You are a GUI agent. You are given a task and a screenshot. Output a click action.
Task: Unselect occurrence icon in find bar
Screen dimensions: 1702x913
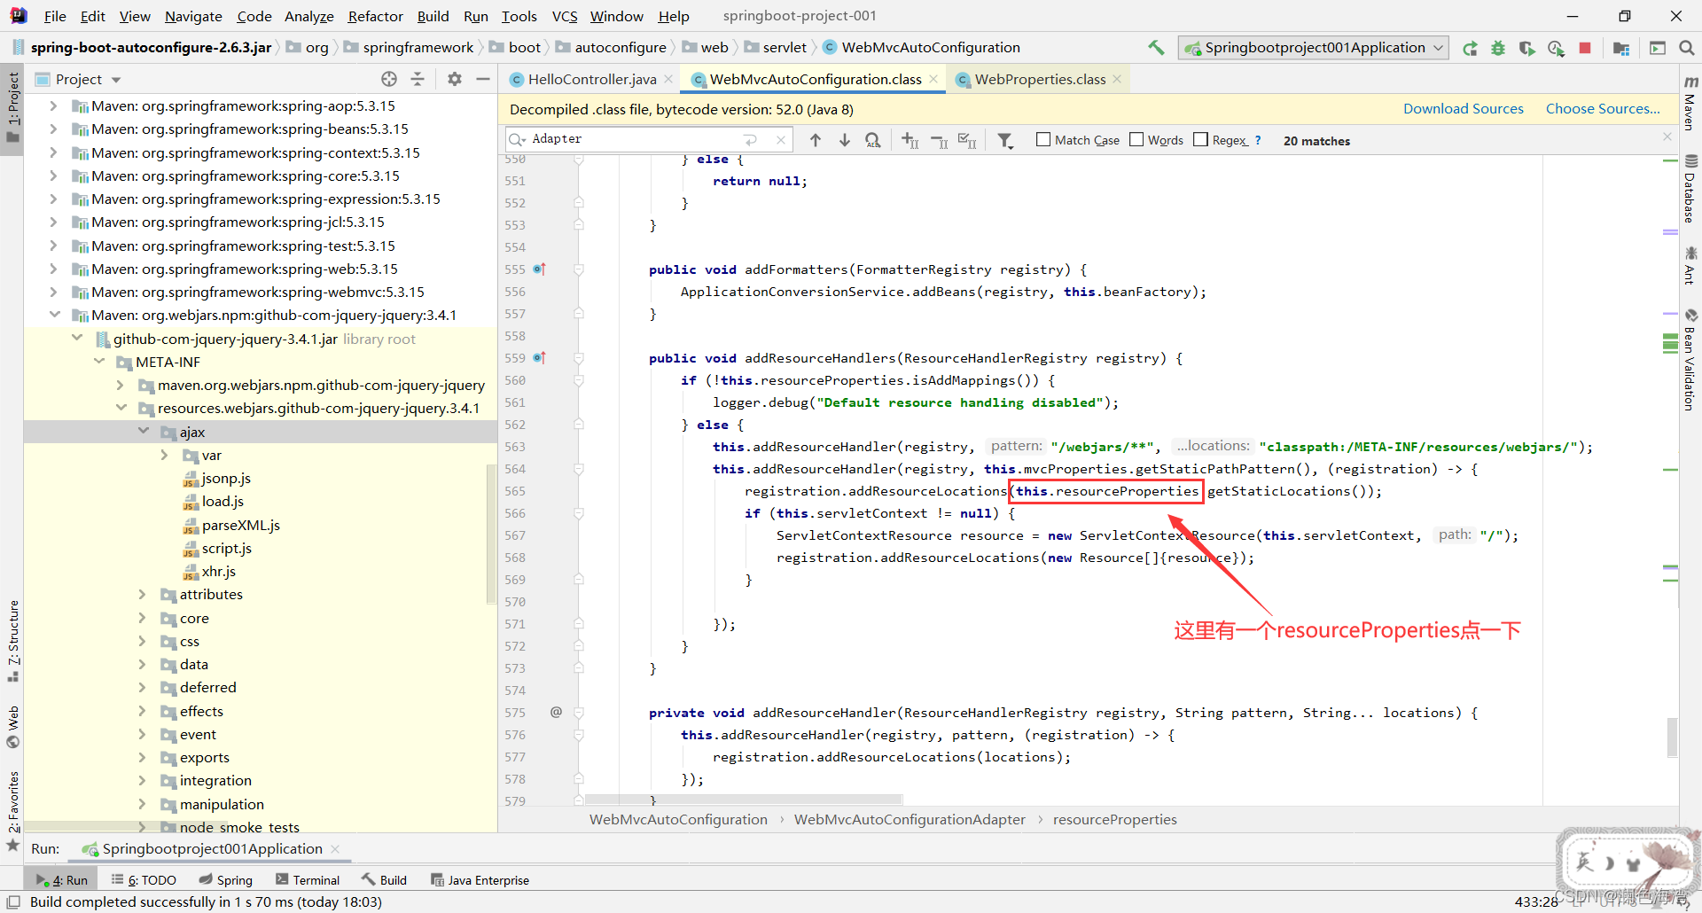coord(939,140)
